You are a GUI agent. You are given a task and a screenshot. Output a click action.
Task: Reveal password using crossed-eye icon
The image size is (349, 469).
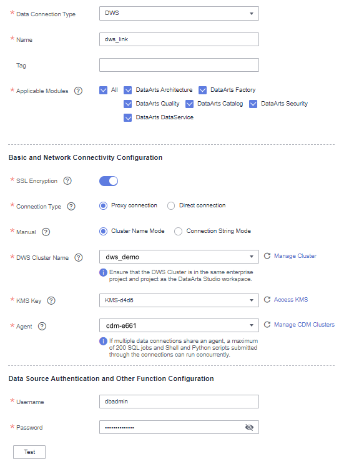[x=249, y=427]
